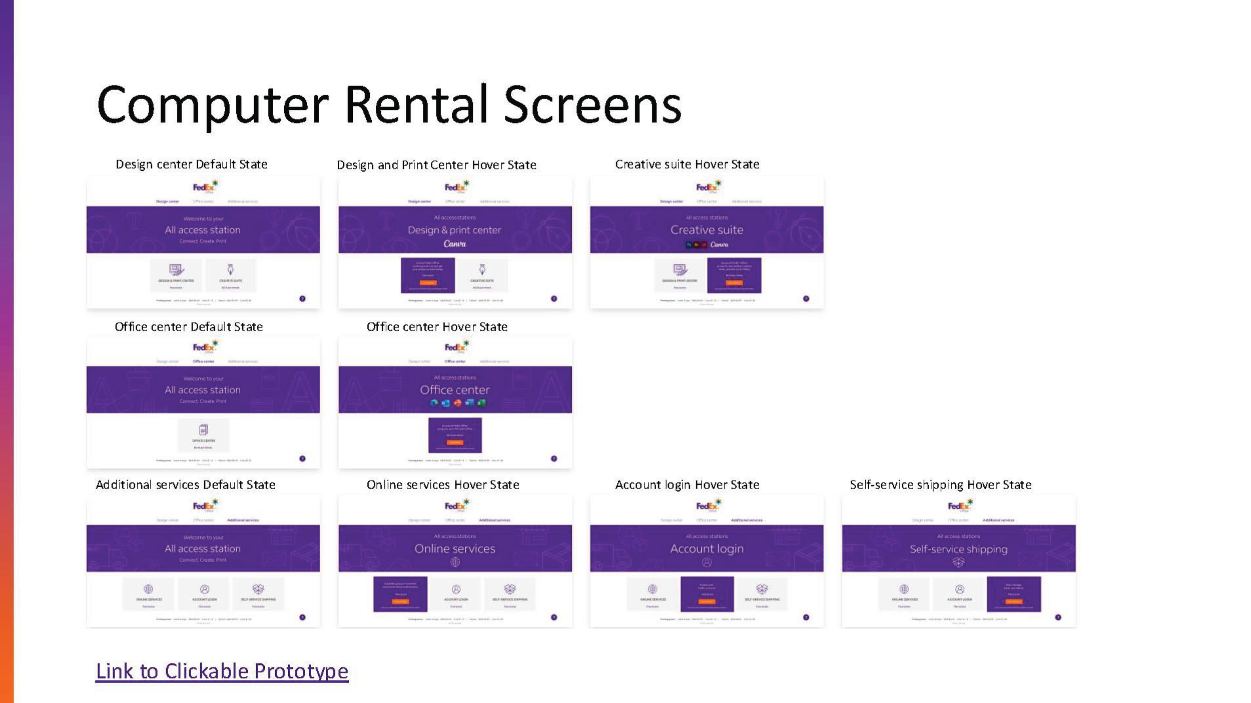Click Office Center document icon in Office center Default State

point(203,429)
